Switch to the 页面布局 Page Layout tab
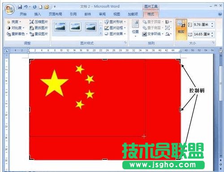 [x=56, y=14]
